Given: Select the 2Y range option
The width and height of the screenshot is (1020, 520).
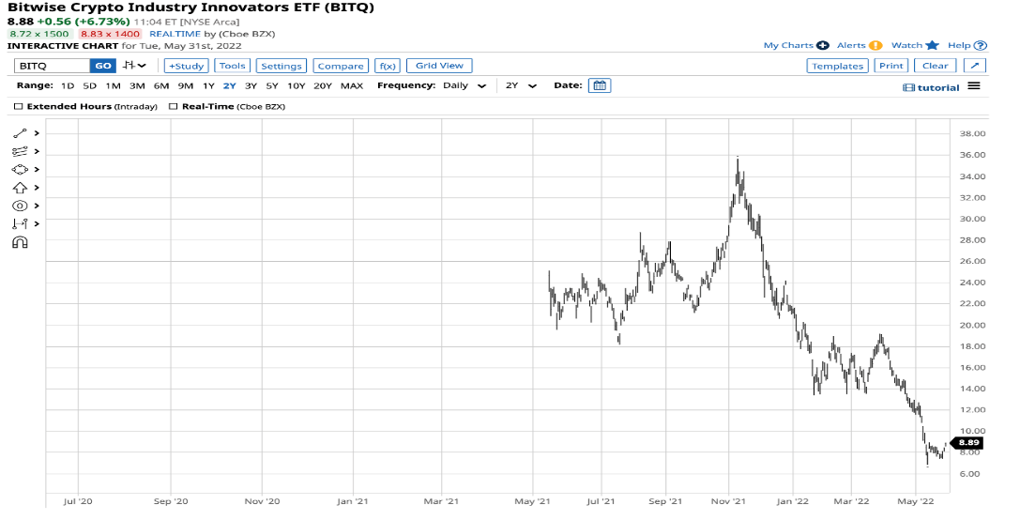Looking at the screenshot, I should (x=230, y=86).
